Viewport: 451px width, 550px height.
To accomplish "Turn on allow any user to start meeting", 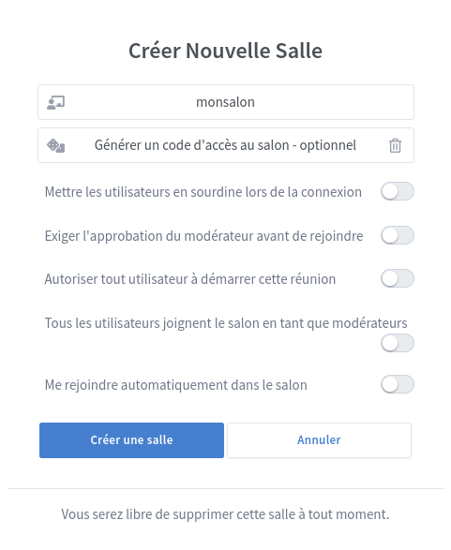I will click(x=398, y=279).
